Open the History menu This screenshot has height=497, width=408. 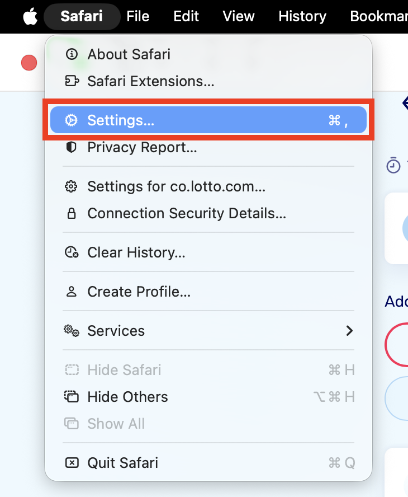tap(302, 16)
